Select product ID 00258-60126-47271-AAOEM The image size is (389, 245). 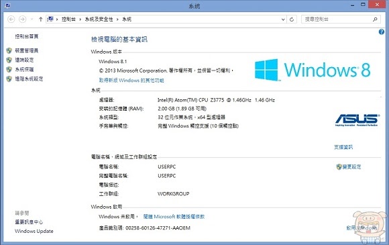pos(158,228)
